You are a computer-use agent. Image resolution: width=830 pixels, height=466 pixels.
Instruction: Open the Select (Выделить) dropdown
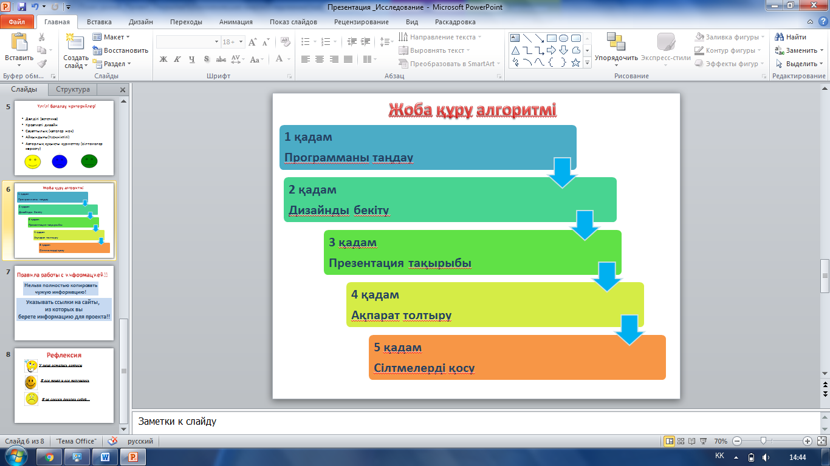pyautogui.click(x=800, y=64)
